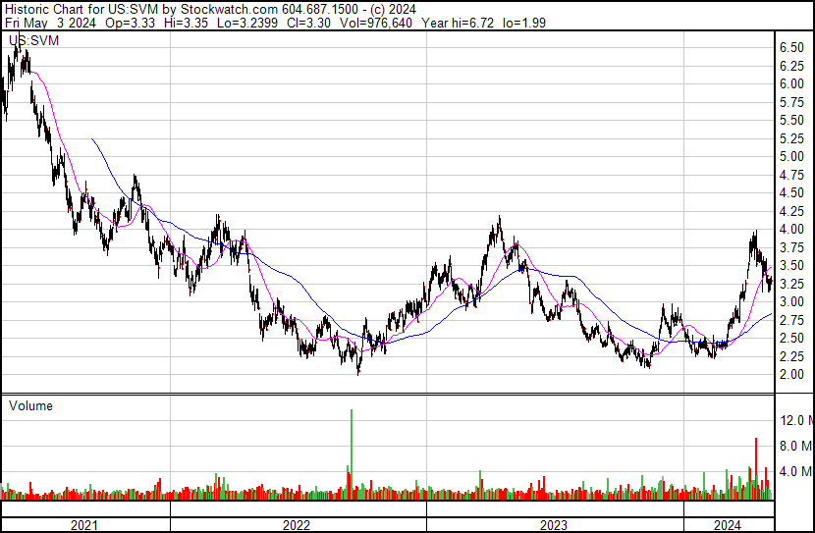Click the 4.00 price axis label
This screenshot has width=815, height=533.
[x=791, y=229]
